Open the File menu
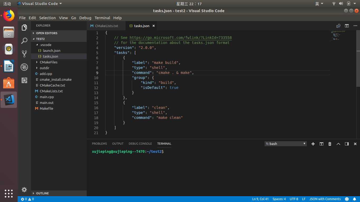The width and height of the screenshot is (360, 202). [x=22, y=18]
